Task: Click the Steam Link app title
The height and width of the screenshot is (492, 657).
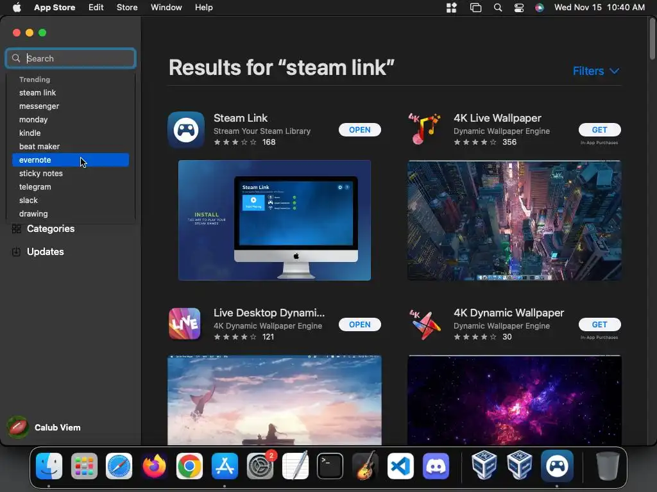Action: (241, 118)
